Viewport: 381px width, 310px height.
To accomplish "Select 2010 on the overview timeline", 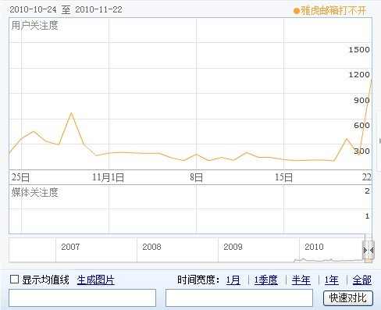I will (x=314, y=247).
